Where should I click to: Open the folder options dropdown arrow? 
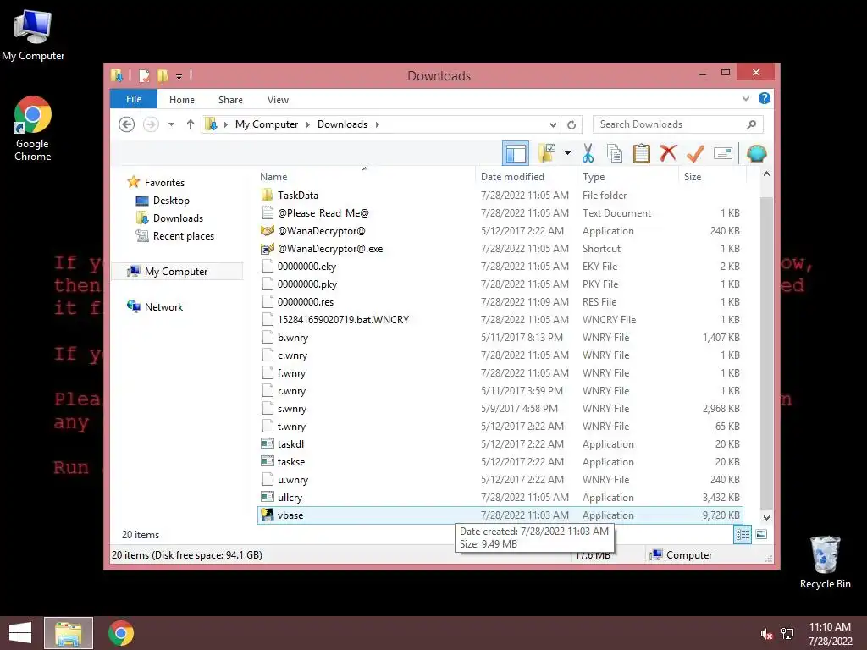pos(567,153)
